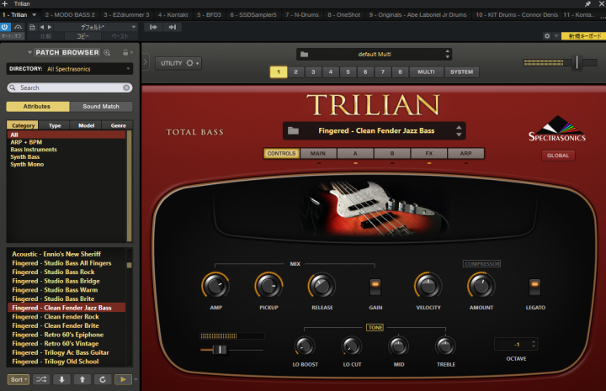Toggle the LEGATO switch
Viewport: 606px width, 391px height.
point(534,287)
